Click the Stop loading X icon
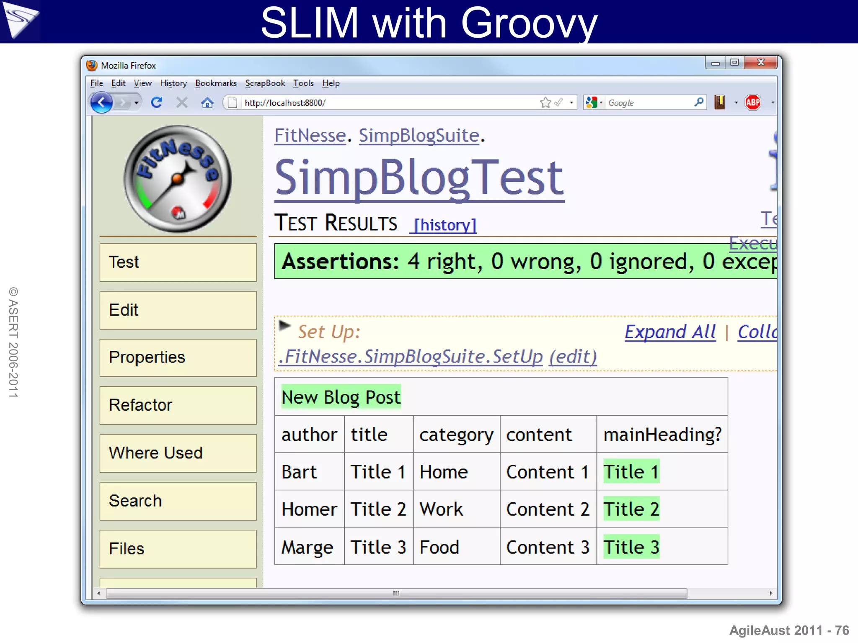 [182, 103]
